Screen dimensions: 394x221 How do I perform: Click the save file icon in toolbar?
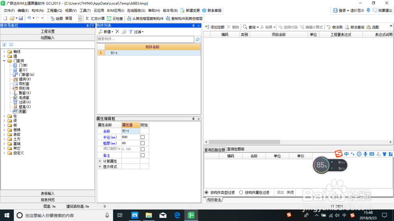pyautogui.click(x=21, y=18)
